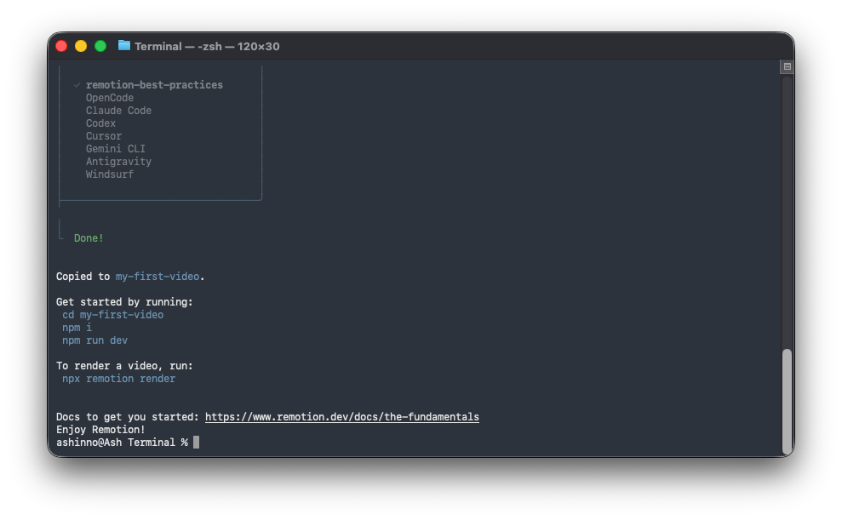Click the vertical scrollbar thumb
The height and width of the screenshot is (520, 842).
click(787, 400)
